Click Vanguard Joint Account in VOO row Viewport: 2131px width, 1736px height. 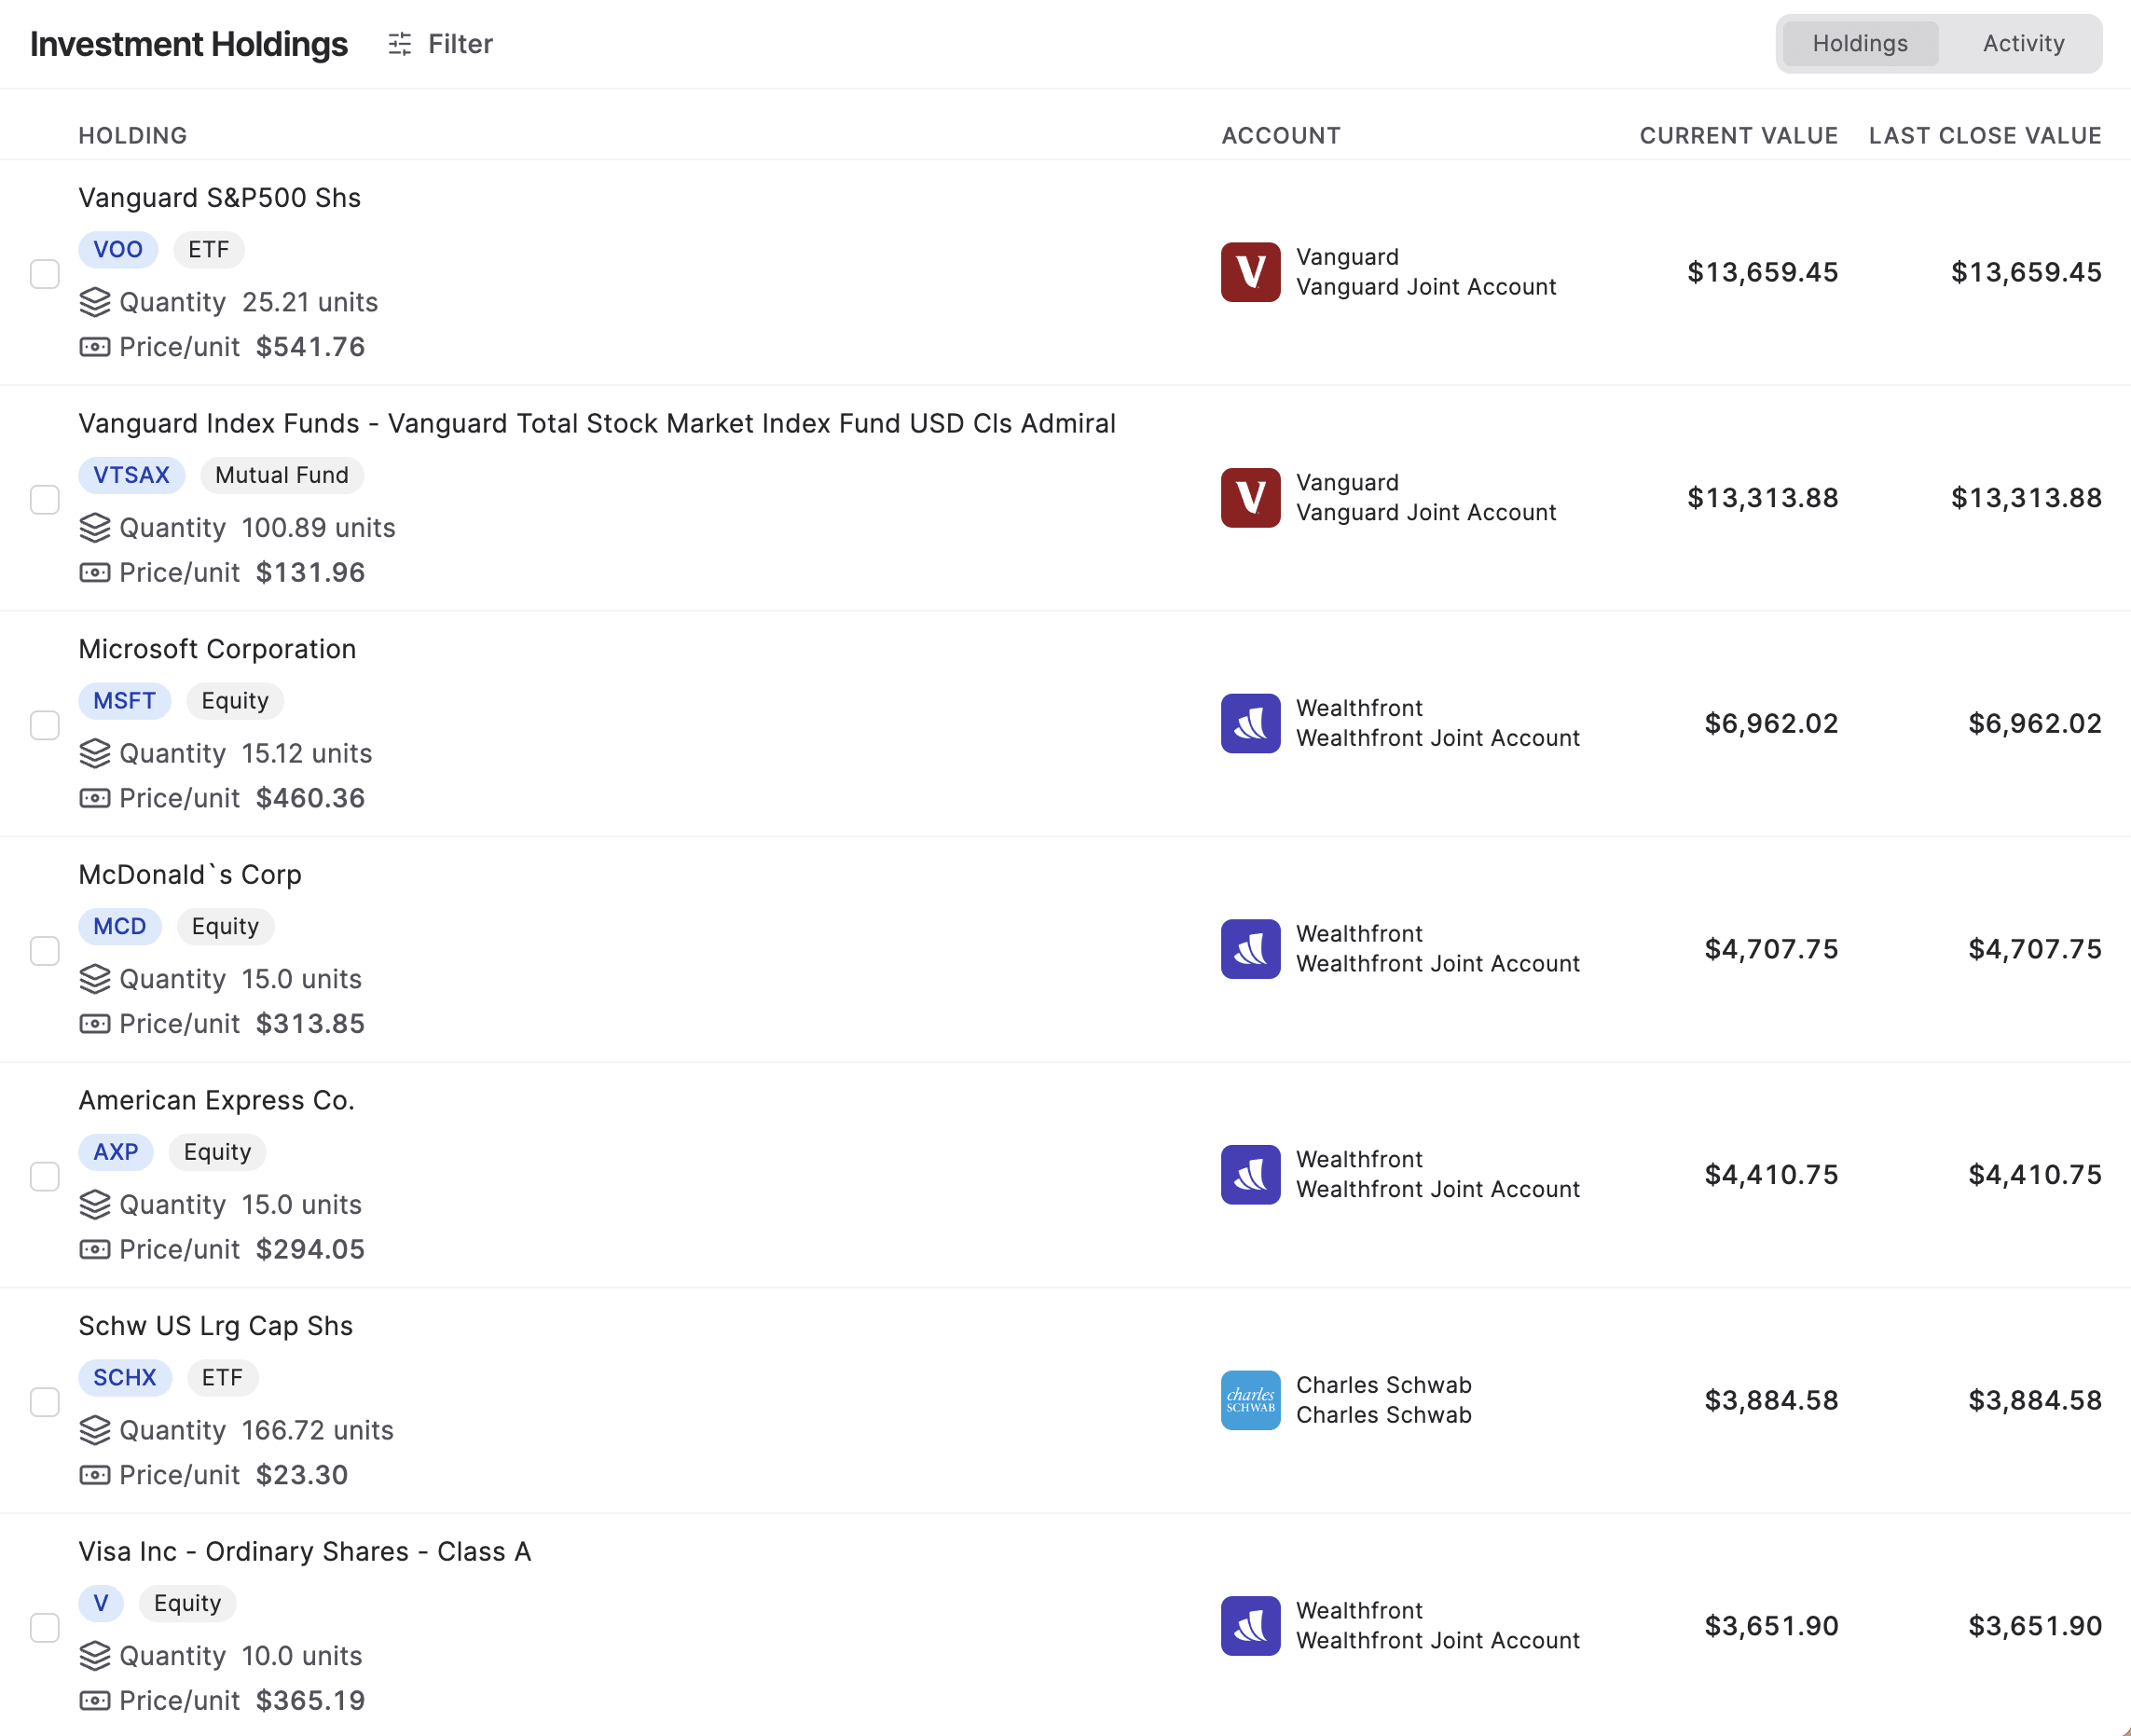pyautogui.click(x=1426, y=287)
